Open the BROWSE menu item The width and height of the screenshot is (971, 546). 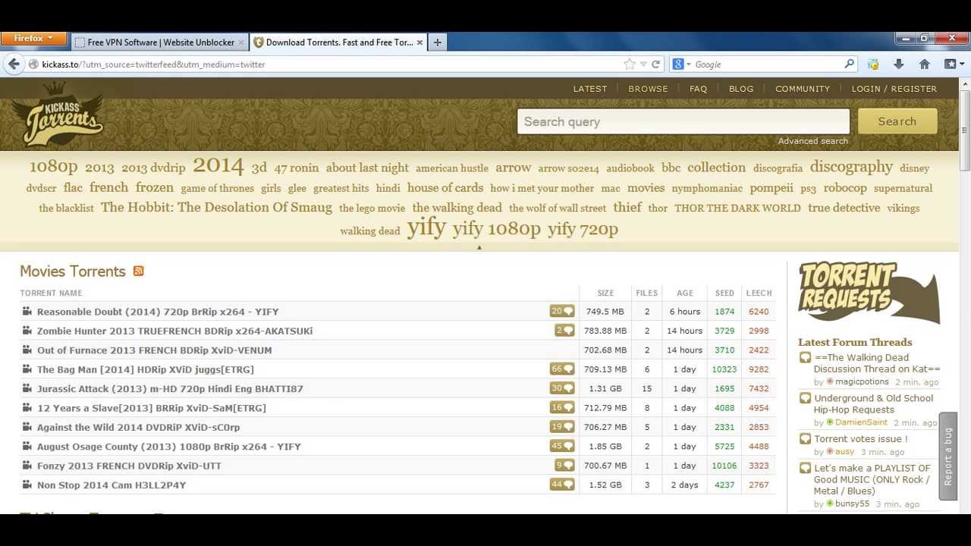pyautogui.click(x=648, y=89)
